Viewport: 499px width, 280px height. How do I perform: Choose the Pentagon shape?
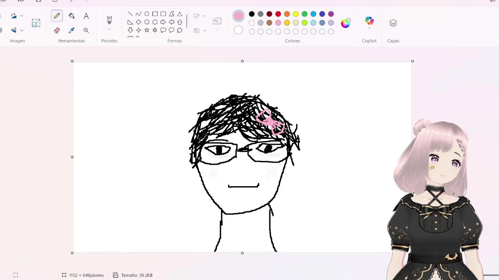(147, 22)
